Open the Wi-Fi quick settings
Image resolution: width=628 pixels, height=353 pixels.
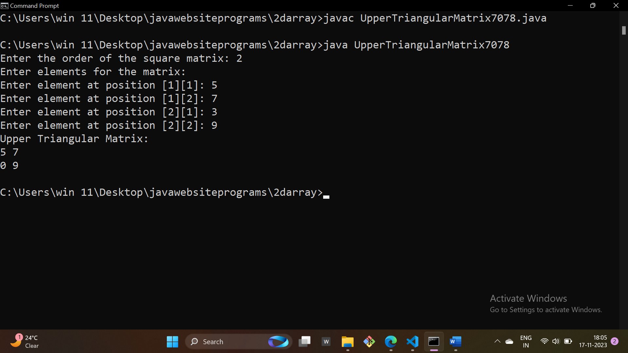tap(544, 341)
